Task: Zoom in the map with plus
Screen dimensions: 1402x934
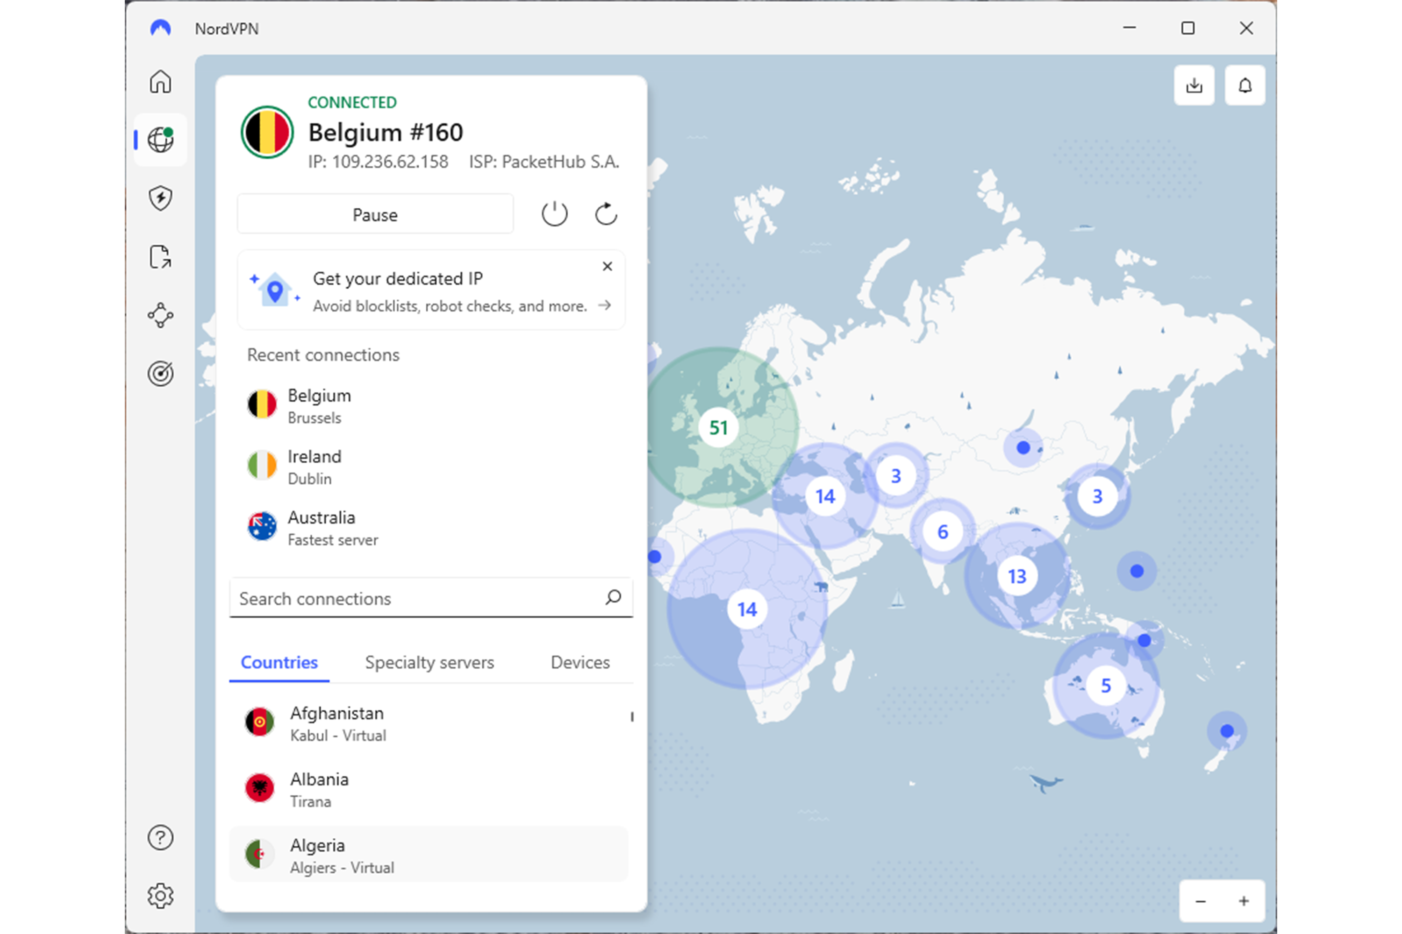Action: 1244,901
